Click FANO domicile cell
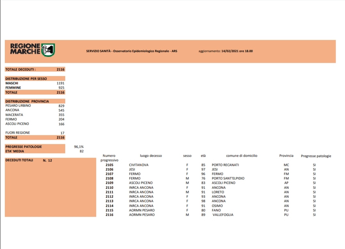The width and height of the screenshot is (345, 249). [216, 210]
